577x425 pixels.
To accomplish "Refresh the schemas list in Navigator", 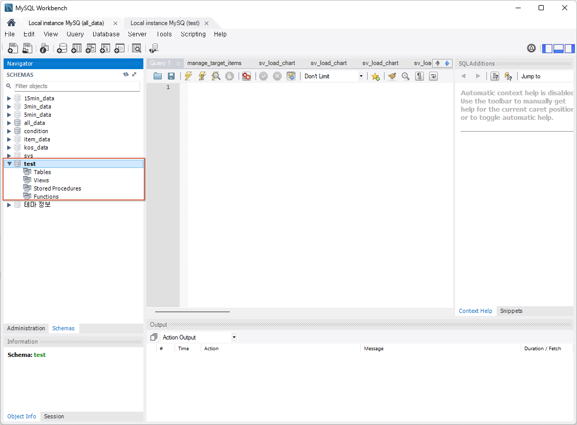I will tap(126, 74).
